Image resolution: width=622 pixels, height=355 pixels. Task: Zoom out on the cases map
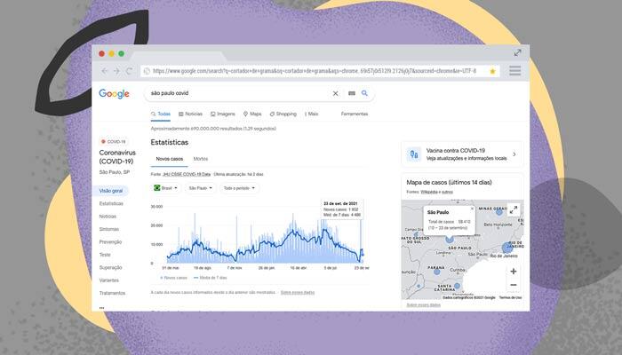click(x=514, y=285)
